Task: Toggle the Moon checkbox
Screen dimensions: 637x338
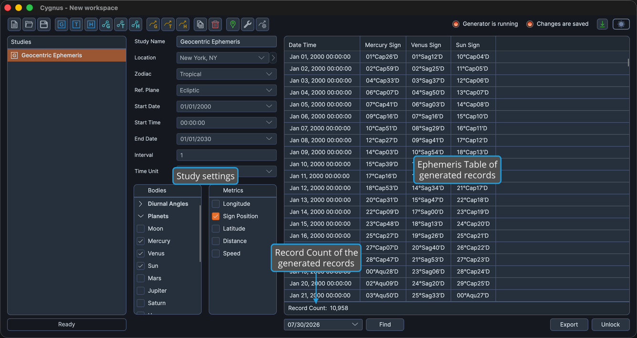Action: (141, 229)
